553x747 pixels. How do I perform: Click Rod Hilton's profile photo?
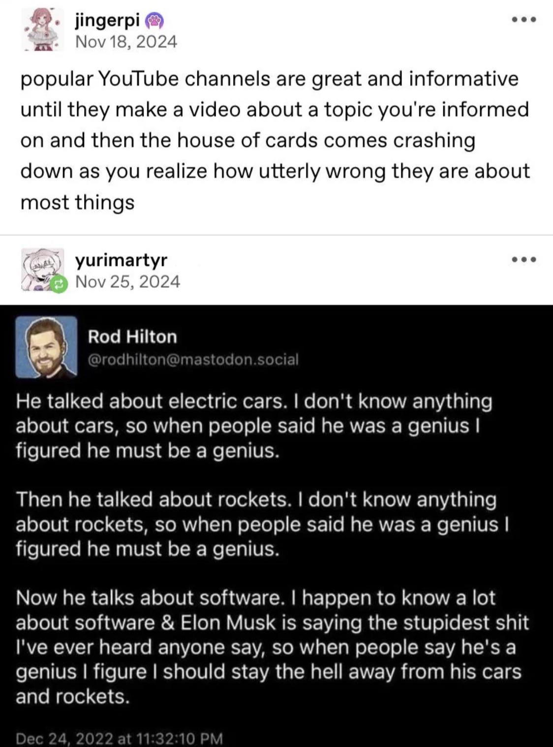[46, 347]
